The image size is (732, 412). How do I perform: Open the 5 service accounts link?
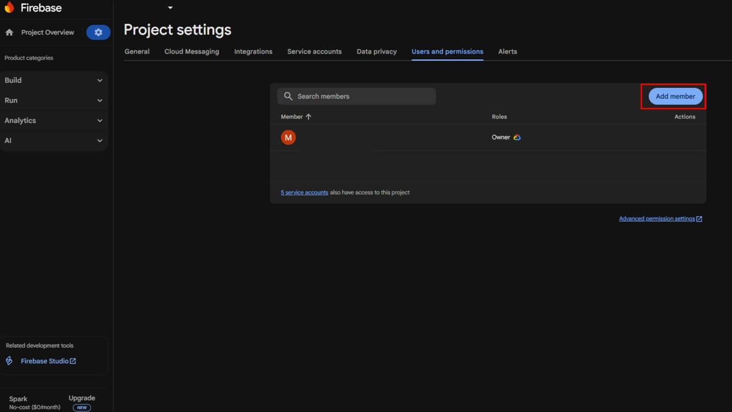click(304, 192)
